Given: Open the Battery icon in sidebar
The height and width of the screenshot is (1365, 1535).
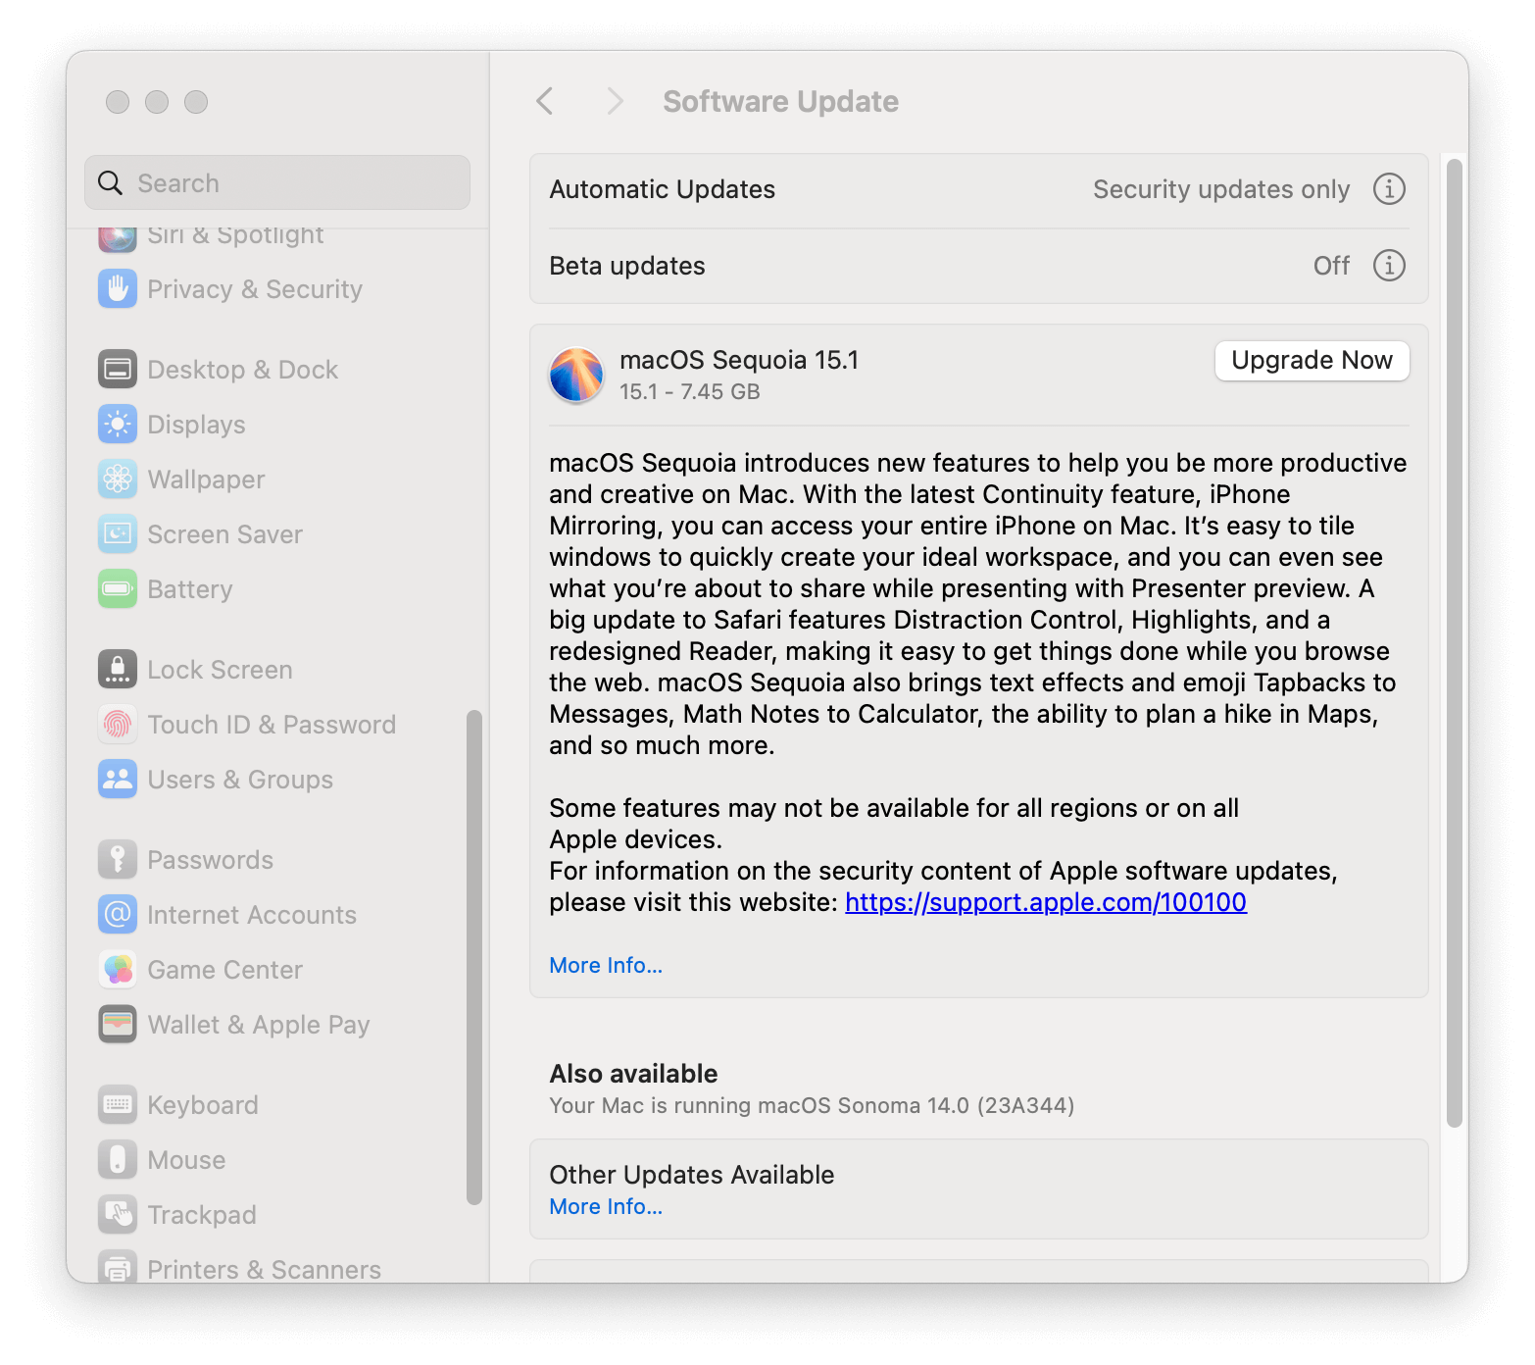Looking at the screenshot, I should pos(118,588).
